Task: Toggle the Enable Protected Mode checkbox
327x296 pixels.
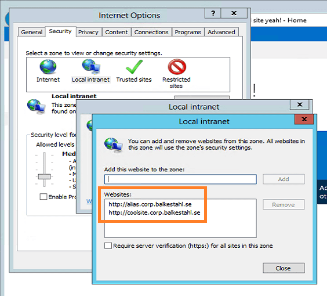Action: click(x=43, y=197)
